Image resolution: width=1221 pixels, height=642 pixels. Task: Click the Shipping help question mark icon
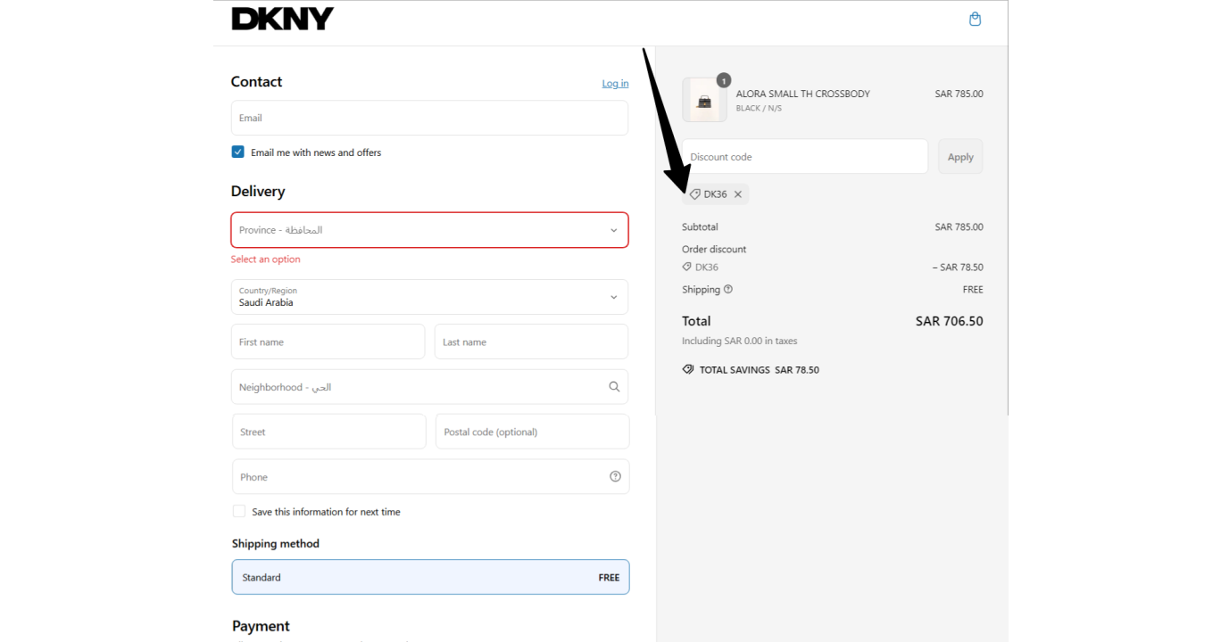click(x=728, y=289)
